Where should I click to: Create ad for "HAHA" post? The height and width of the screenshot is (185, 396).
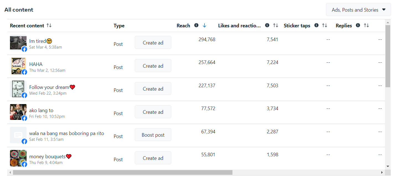coord(153,66)
